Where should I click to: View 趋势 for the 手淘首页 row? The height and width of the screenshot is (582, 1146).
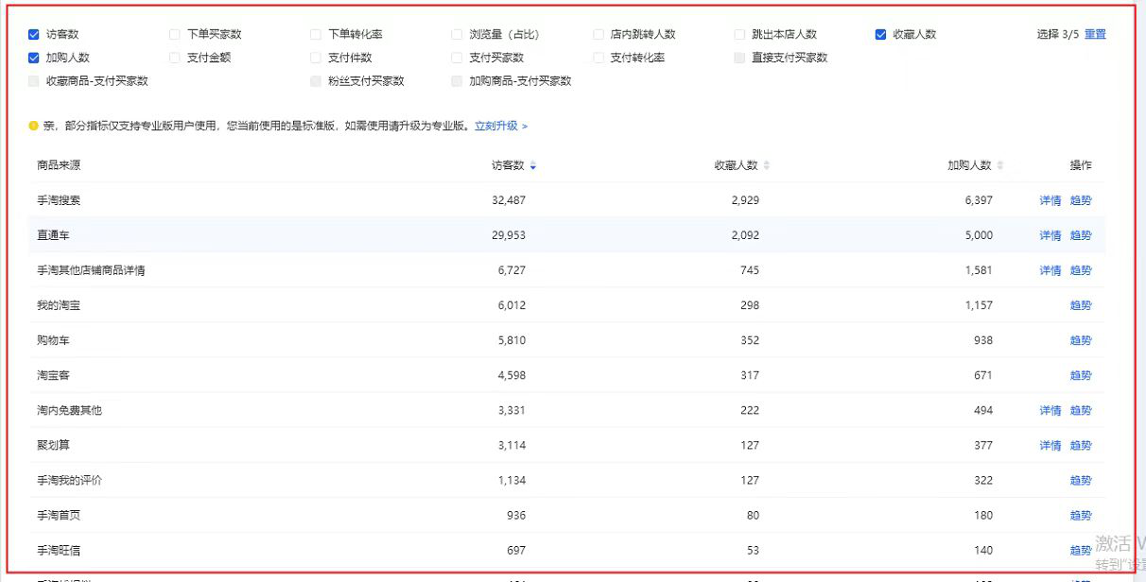pyautogui.click(x=1081, y=515)
